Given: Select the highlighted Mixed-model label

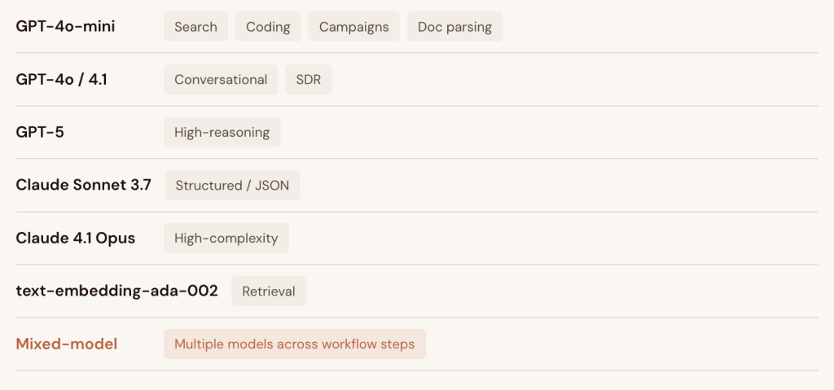Looking at the screenshot, I should pos(67,344).
